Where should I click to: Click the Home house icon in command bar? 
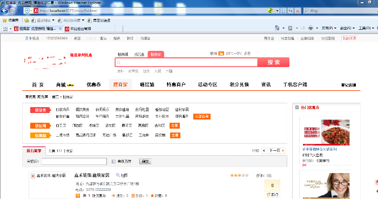pyautogui.click(x=277, y=28)
